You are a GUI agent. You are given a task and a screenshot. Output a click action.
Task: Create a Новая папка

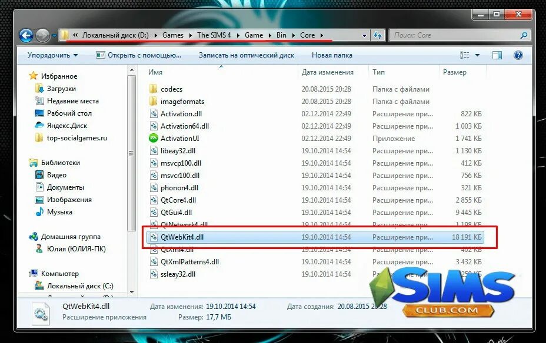332,55
